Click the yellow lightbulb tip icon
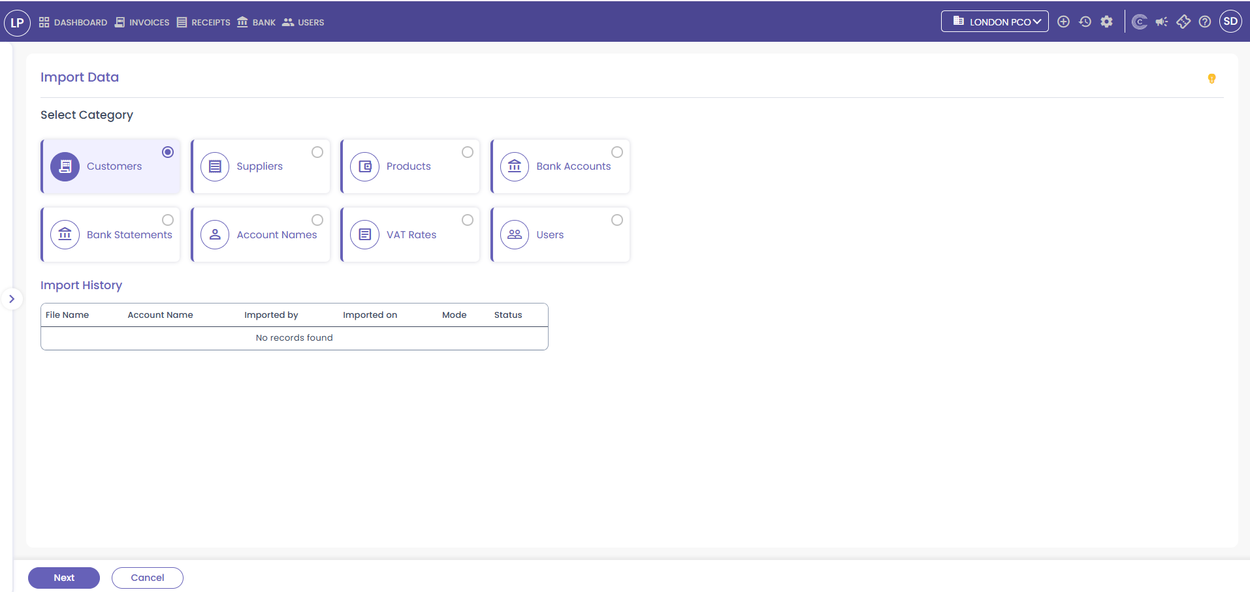Screen dimensions: 1250x592 [1211, 78]
